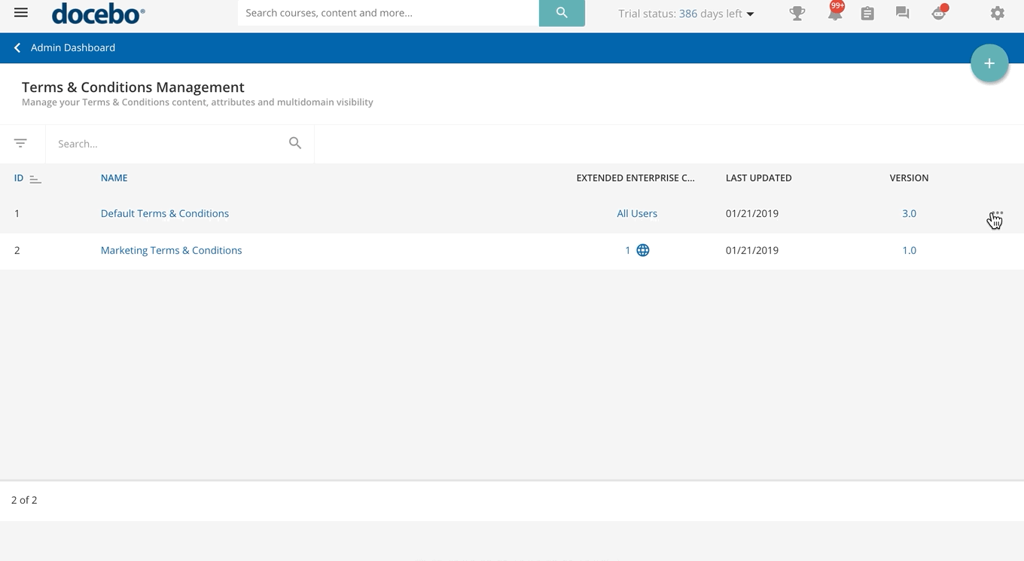Open Marketing Terms & Conditions link
Viewport: 1024px width, 561px height.
[x=171, y=251]
